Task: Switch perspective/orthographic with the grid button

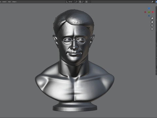Action: (152, 29)
